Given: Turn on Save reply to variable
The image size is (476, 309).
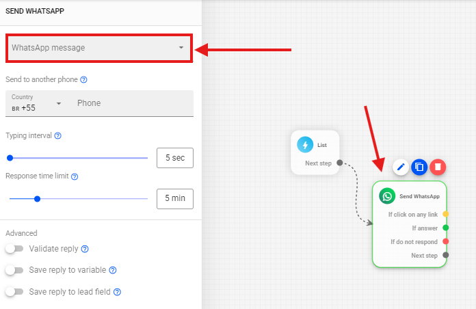Looking at the screenshot, I should pos(14,270).
